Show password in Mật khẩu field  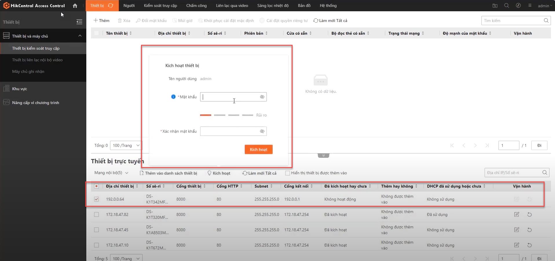click(x=262, y=97)
